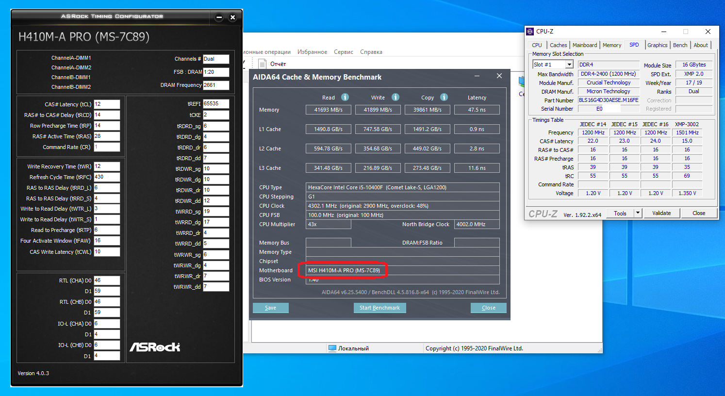
Task: Click the CAS Write Latency (tCWL) field
Action: 107,252
